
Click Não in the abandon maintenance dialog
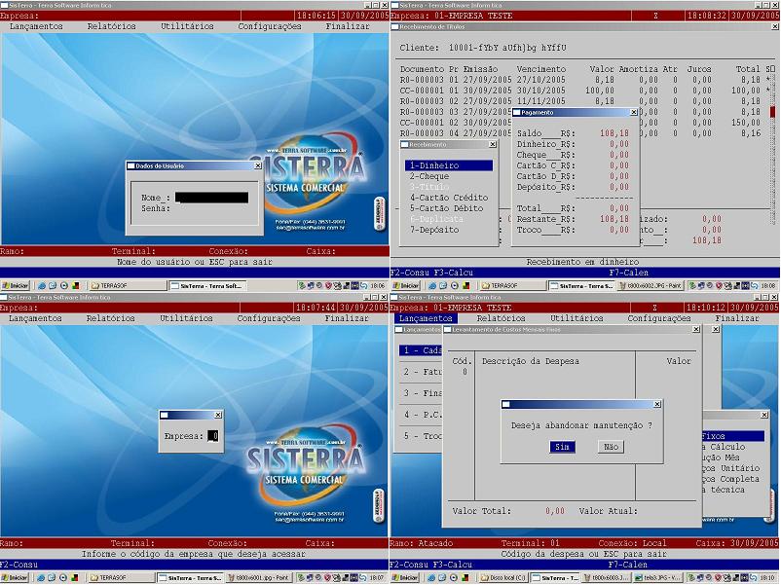click(612, 447)
